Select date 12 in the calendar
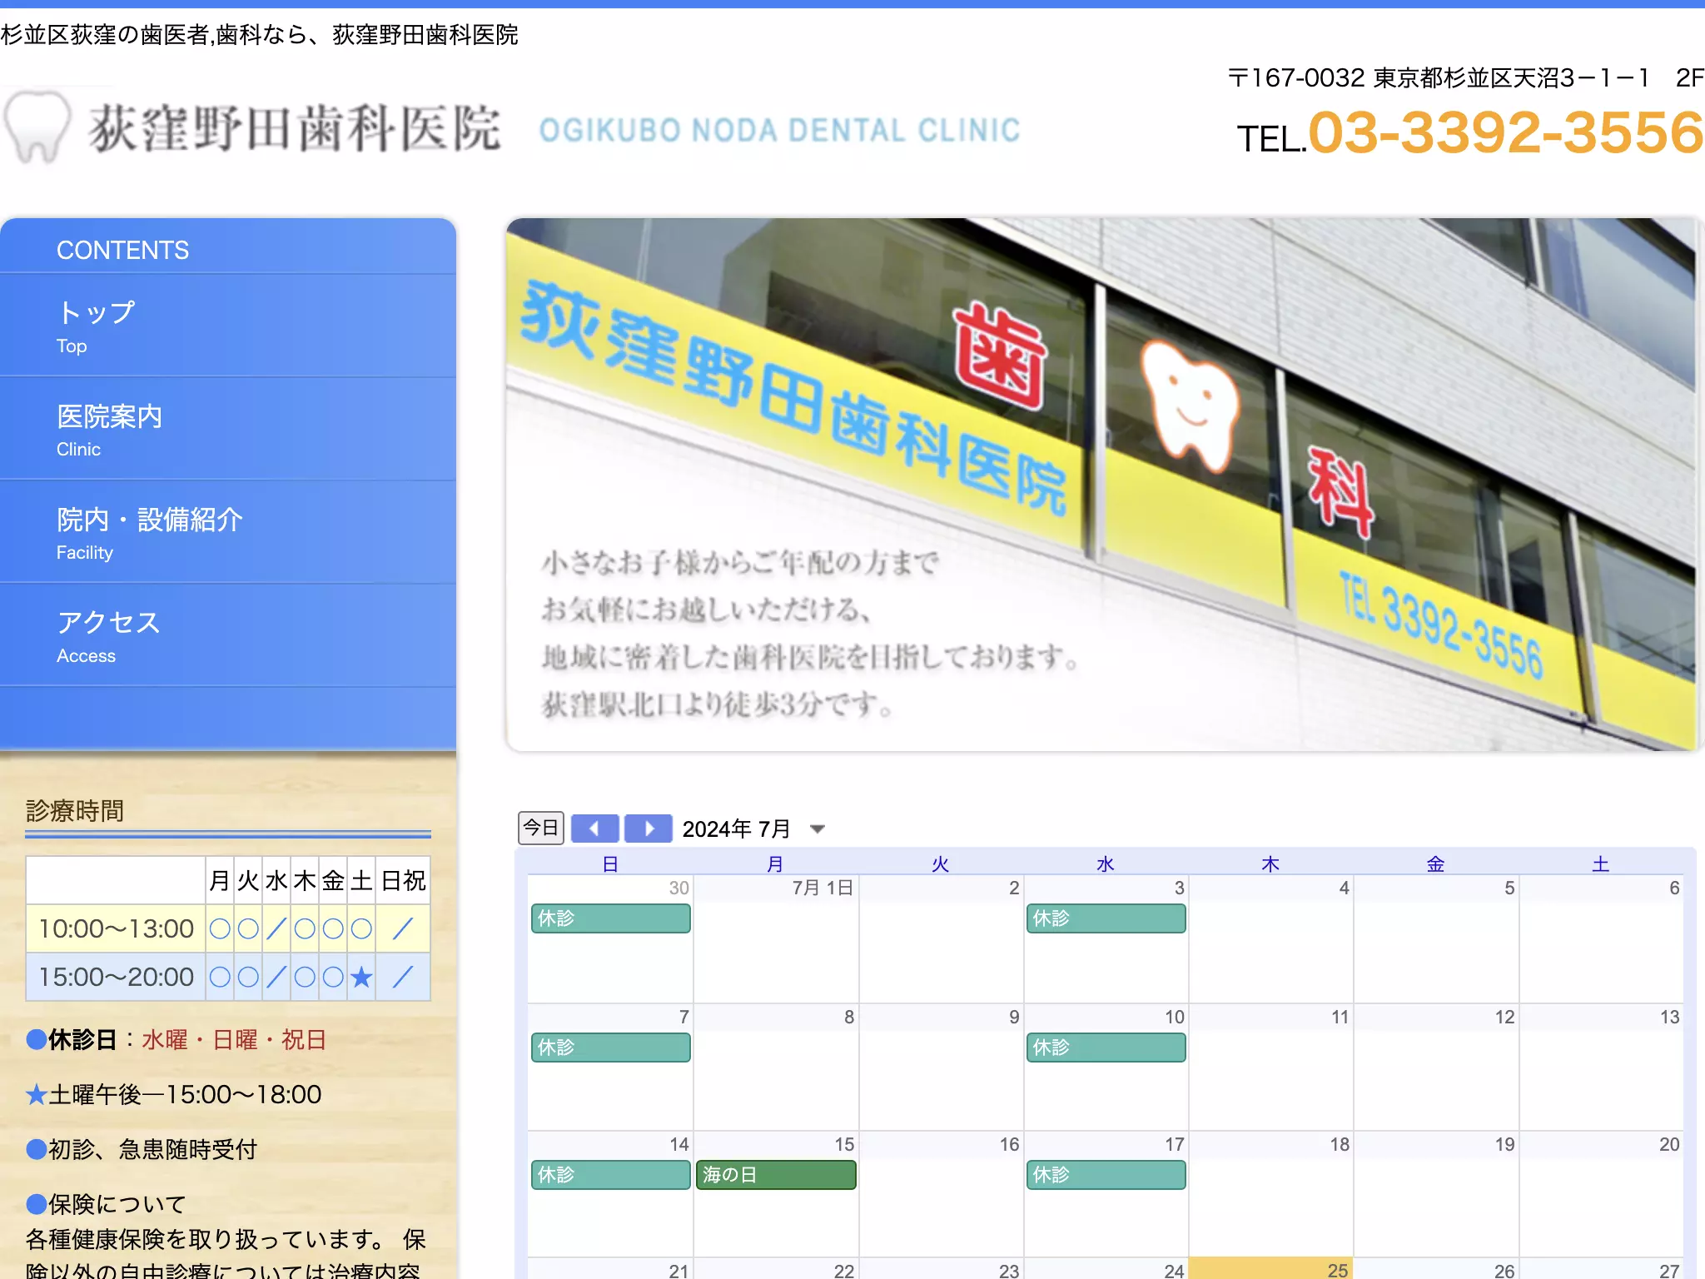The image size is (1705, 1279). tap(1504, 1017)
